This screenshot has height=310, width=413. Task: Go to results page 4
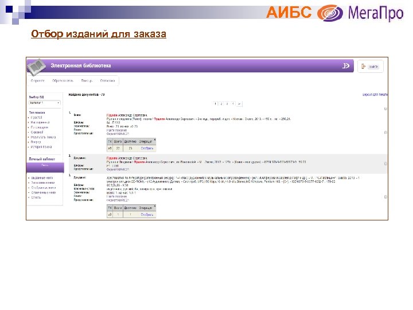(x=233, y=104)
